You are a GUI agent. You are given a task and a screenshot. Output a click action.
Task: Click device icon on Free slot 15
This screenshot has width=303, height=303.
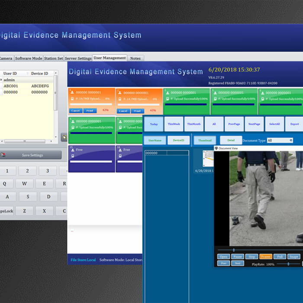pos(72,156)
